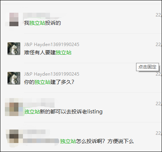Click the timestamp beside the last message
The image size is (162, 152).
pyautogui.click(x=159, y=133)
